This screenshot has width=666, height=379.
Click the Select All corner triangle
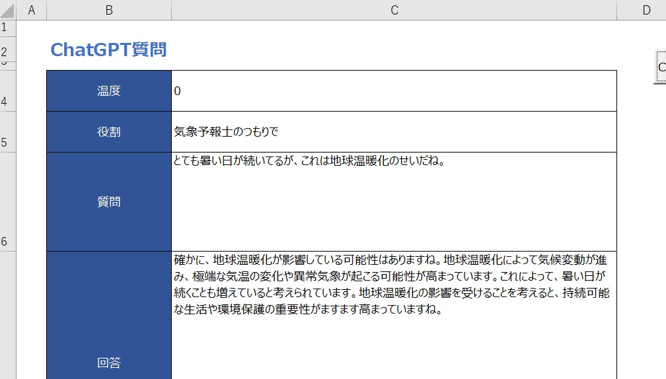point(8,10)
